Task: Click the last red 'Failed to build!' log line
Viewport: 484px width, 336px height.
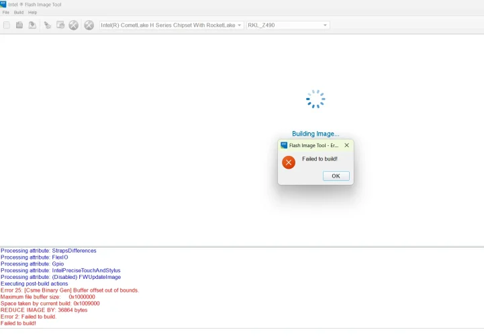Action: [18, 323]
